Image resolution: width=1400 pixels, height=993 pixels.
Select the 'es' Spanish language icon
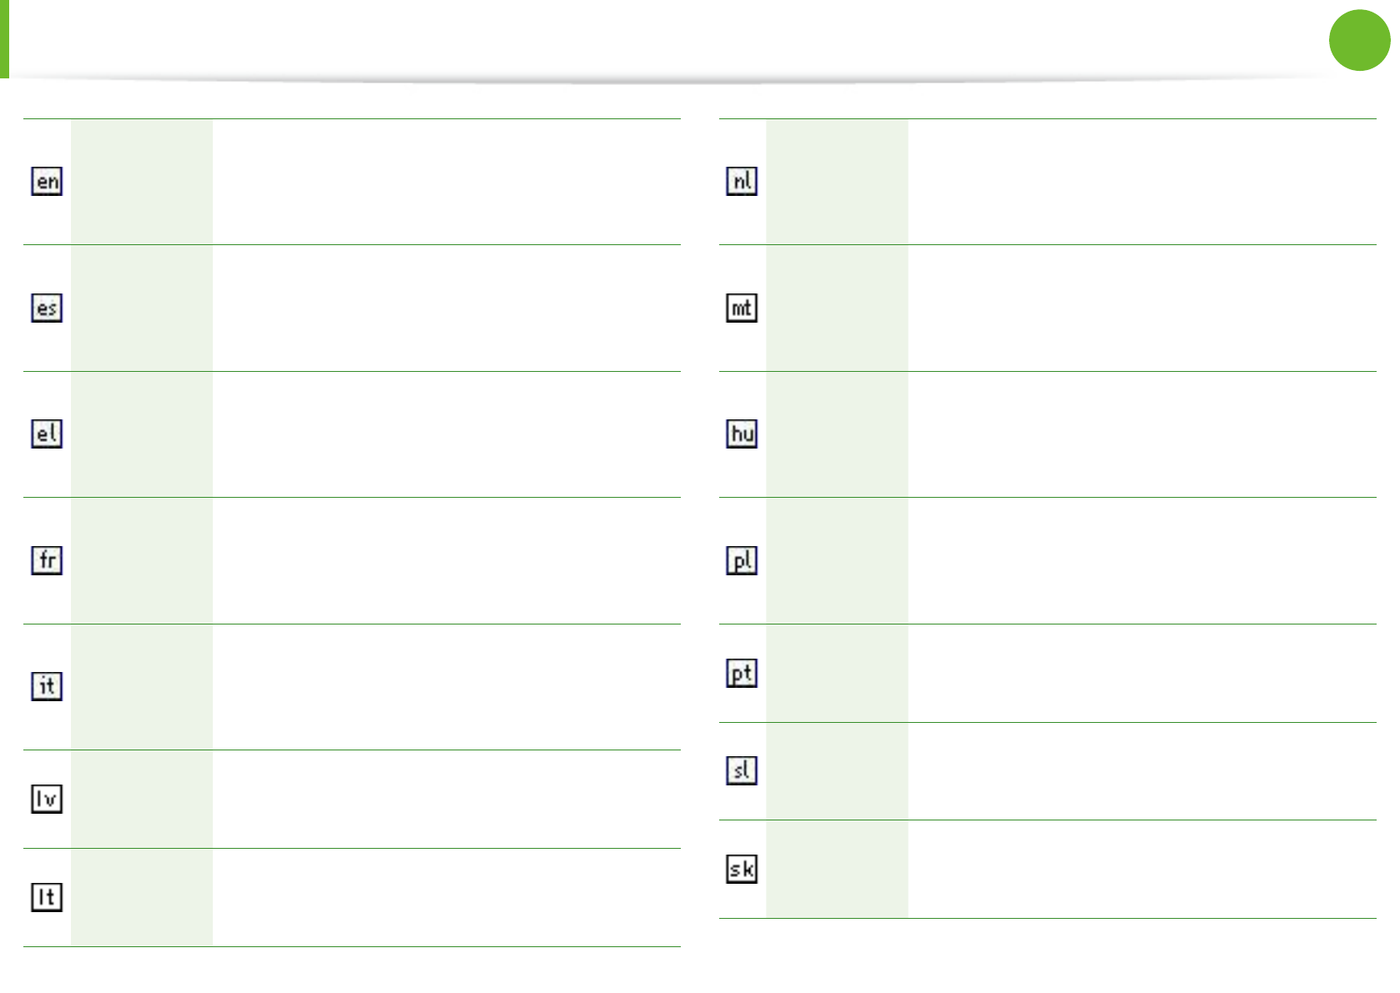47,308
